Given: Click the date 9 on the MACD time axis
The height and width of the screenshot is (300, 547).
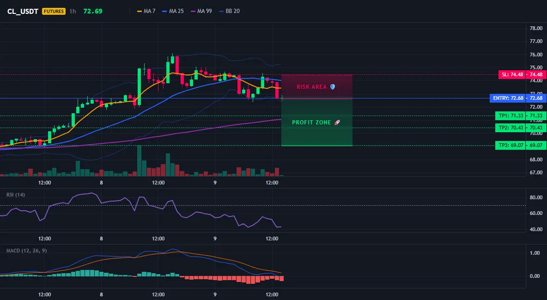Looking at the screenshot, I should pyautogui.click(x=215, y=294).
